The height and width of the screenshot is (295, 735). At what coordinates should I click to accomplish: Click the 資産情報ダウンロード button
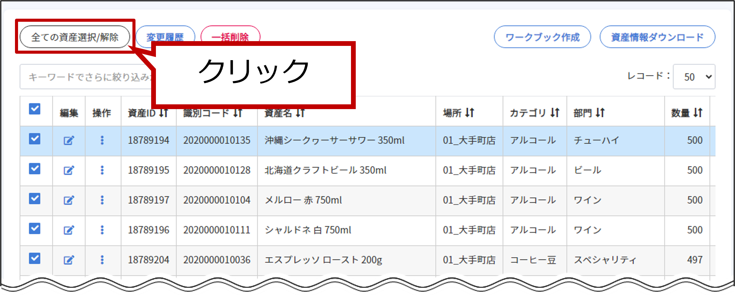tap(657, 37)
